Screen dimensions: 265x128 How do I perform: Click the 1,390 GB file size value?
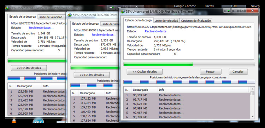coord(160,37)
